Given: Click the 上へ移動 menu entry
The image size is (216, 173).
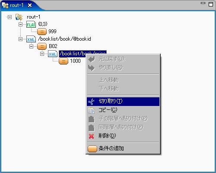Looking at the screenshot, I should point(123,80).
